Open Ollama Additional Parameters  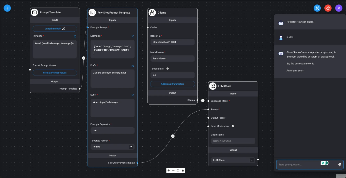(172, 84)
